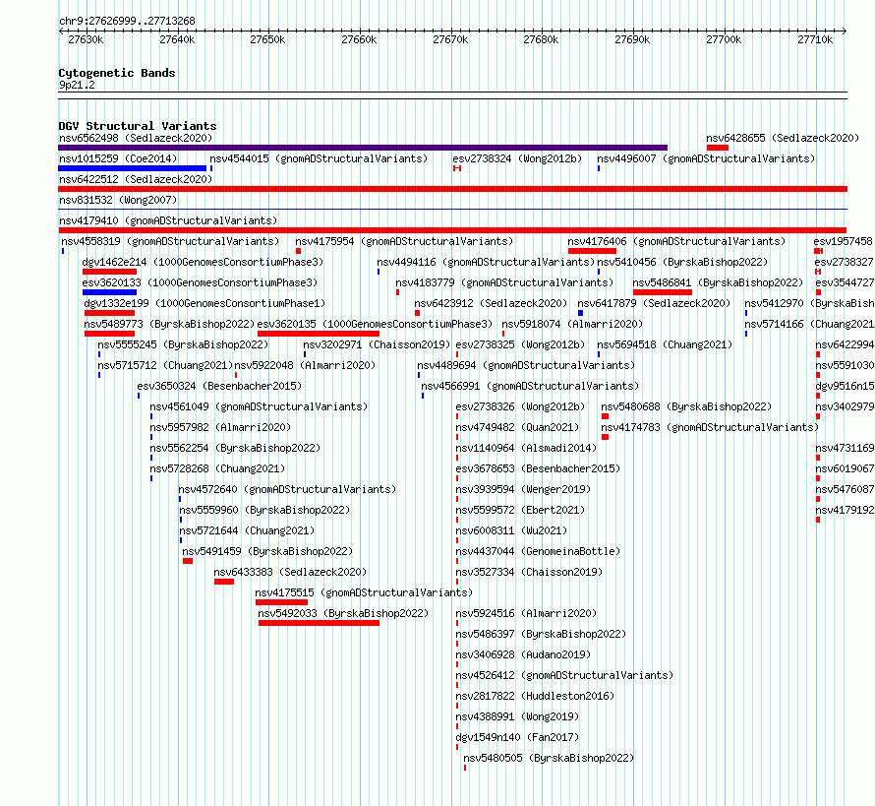Select nsv4494116 gnomAD variant label

pos(486,262)
